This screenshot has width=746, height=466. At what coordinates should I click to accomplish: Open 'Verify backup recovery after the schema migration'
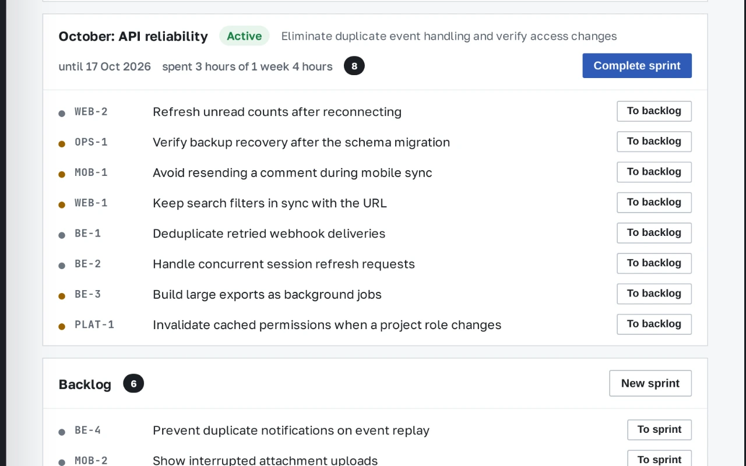coord(301,142)
